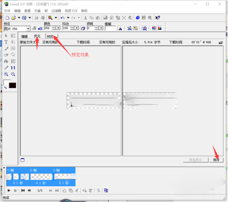This screenshot has height=202, width=228.
Task: Expand the Save dropdown arrow
Action: tap(30, 18)
